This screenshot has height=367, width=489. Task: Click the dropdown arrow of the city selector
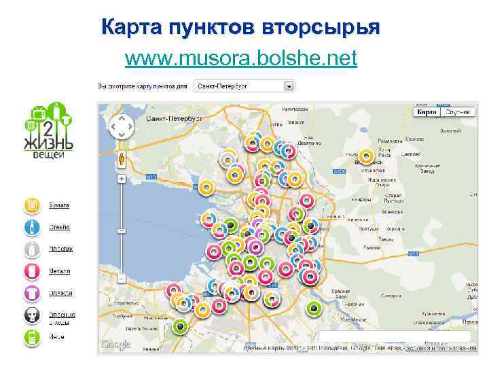(x=289, y=86)
